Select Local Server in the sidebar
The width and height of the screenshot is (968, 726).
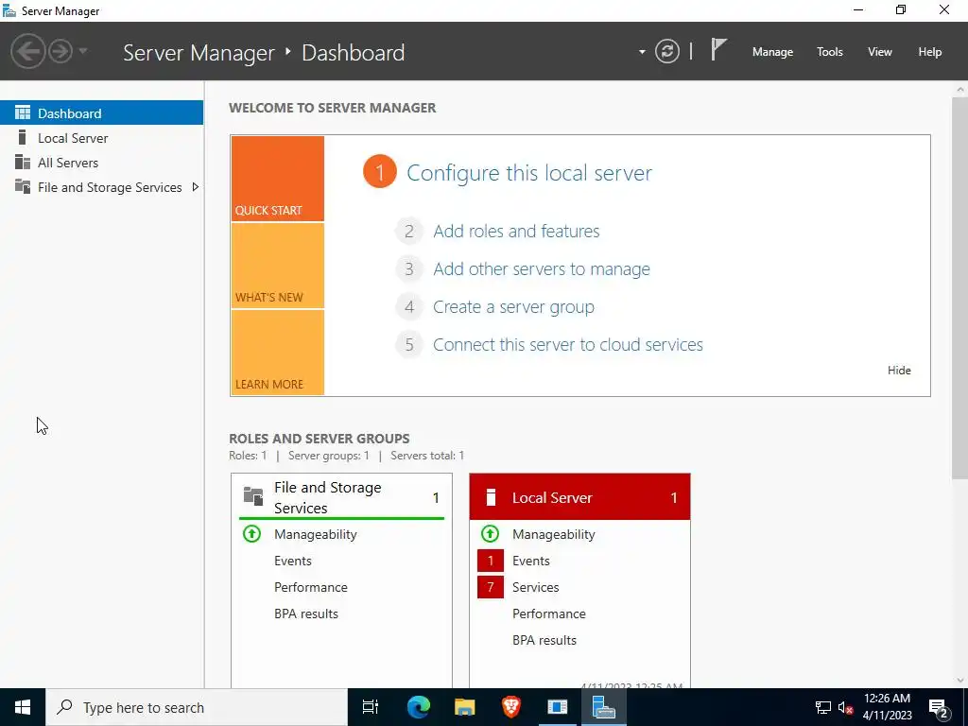coord(102,138)
